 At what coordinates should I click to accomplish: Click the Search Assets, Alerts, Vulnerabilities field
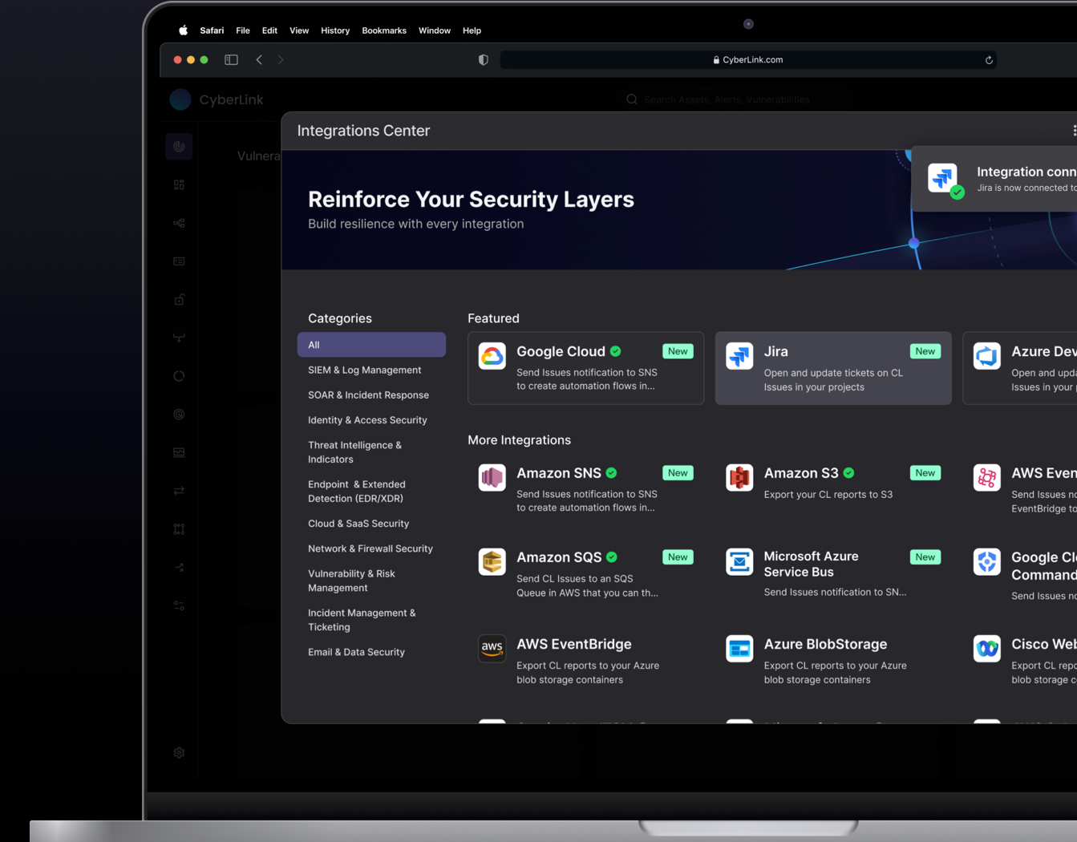pyautogui.click(x=727, y=99)
